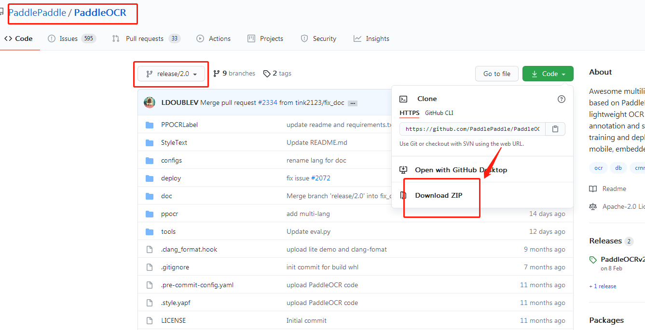Click the doc folder icon
Screen dimensions: 645x330
tap(150, 196)
